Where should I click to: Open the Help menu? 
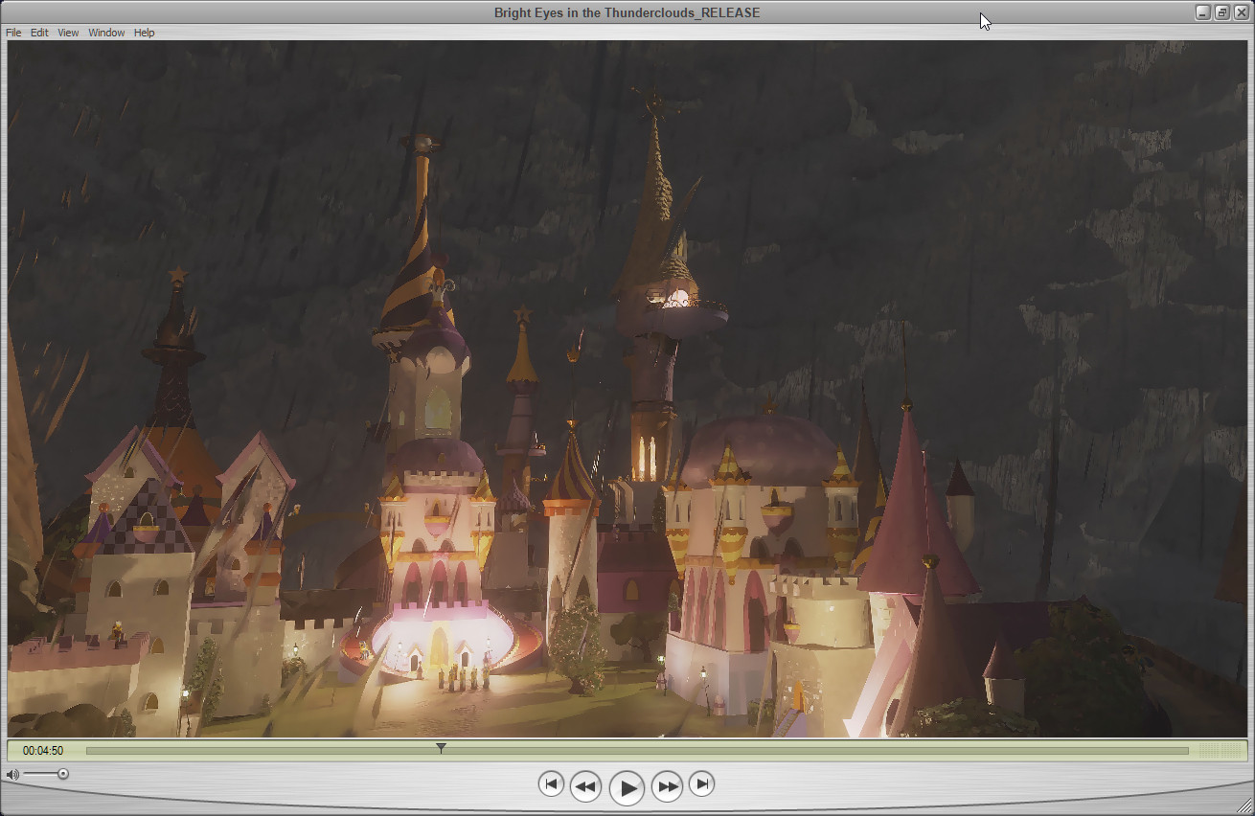pos(144,33)
